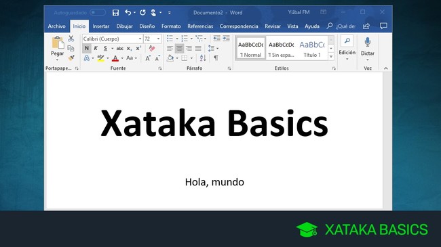Open the Calibri (Cuerpo) font dropdown
This screenshot has width=441, height=247.
pyautogui.click(x=113, y=39)
